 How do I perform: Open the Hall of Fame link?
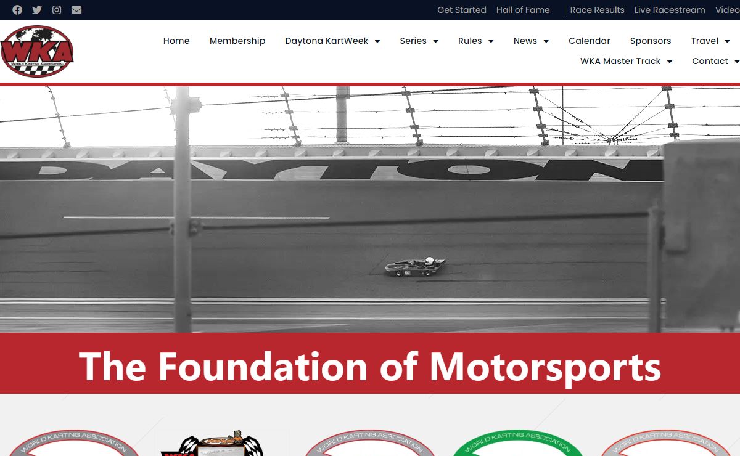523,10
